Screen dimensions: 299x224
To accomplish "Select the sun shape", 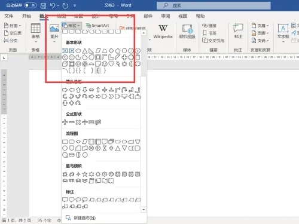I will tap(124, 64).
